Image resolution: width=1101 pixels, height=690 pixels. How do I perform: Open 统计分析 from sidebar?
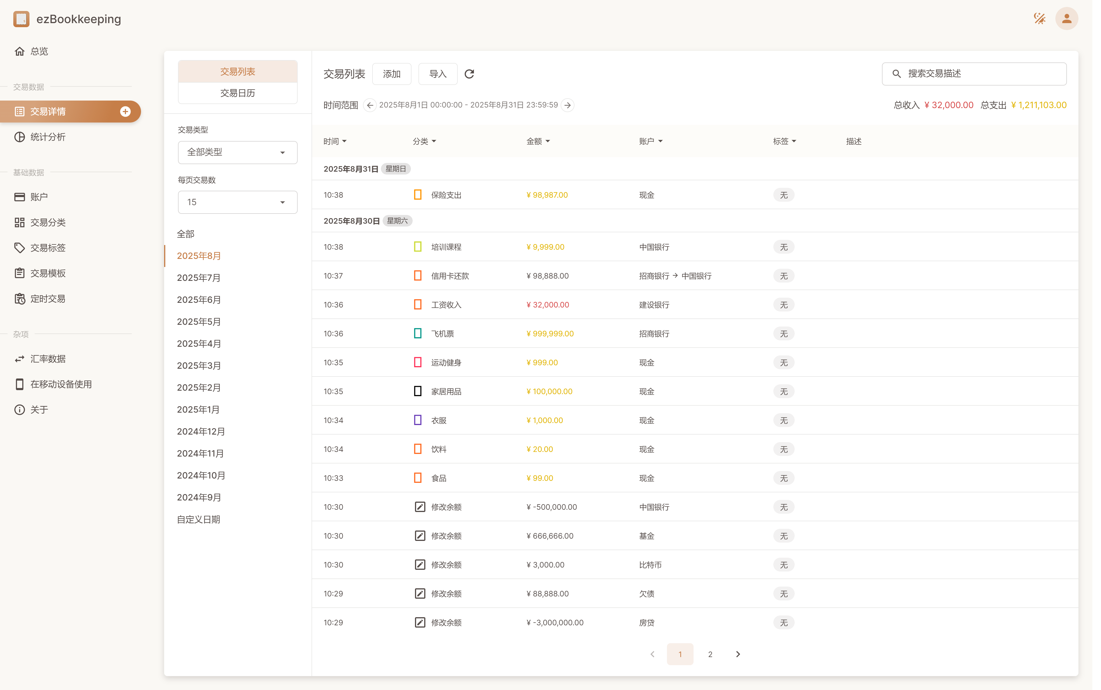click(x=47, y=137)
